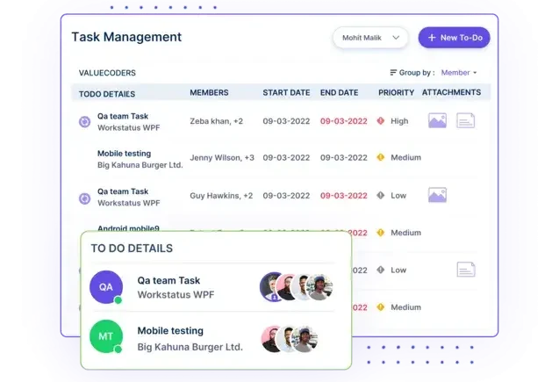The height and width of the screenshot is (382, 559).
Task: Click member avatars for Qa team Task card
Action: pos(297,286)
